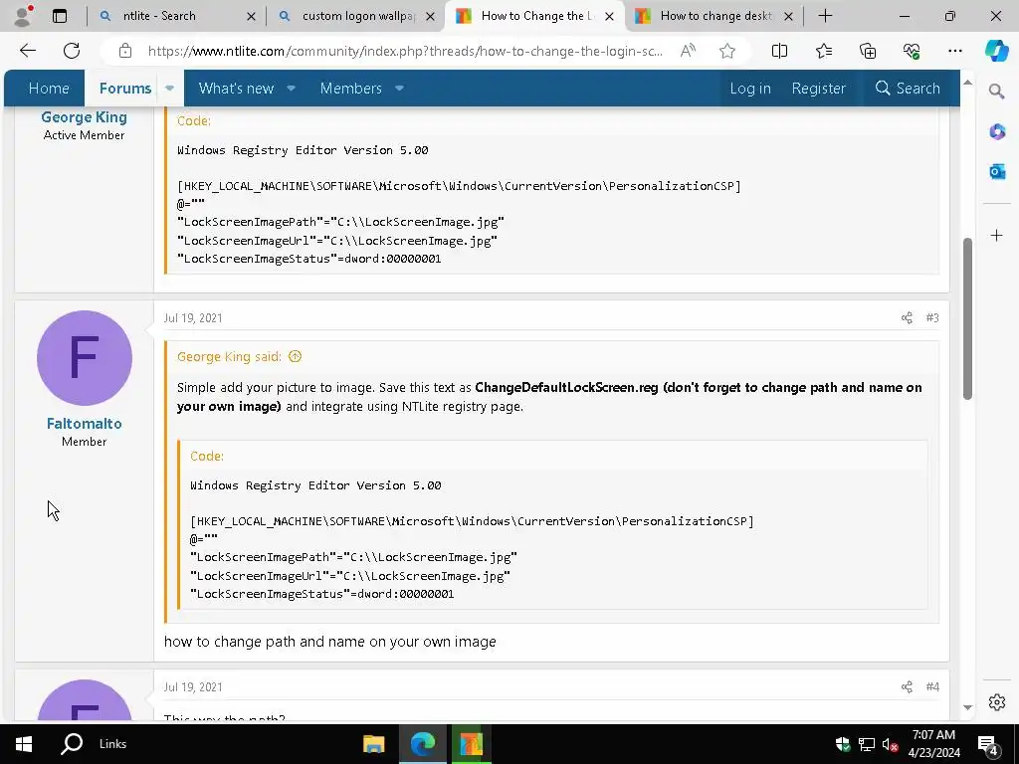
Task: Open What's new section
Action: click(236, 88)
